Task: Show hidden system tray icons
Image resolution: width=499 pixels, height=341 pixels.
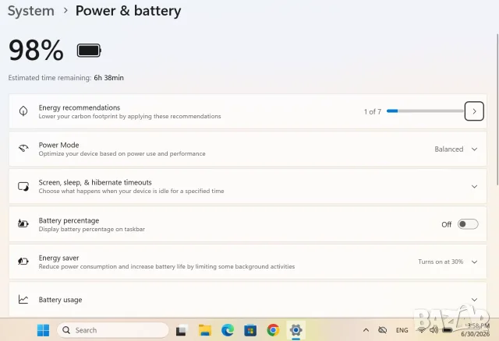Action: 366,330
